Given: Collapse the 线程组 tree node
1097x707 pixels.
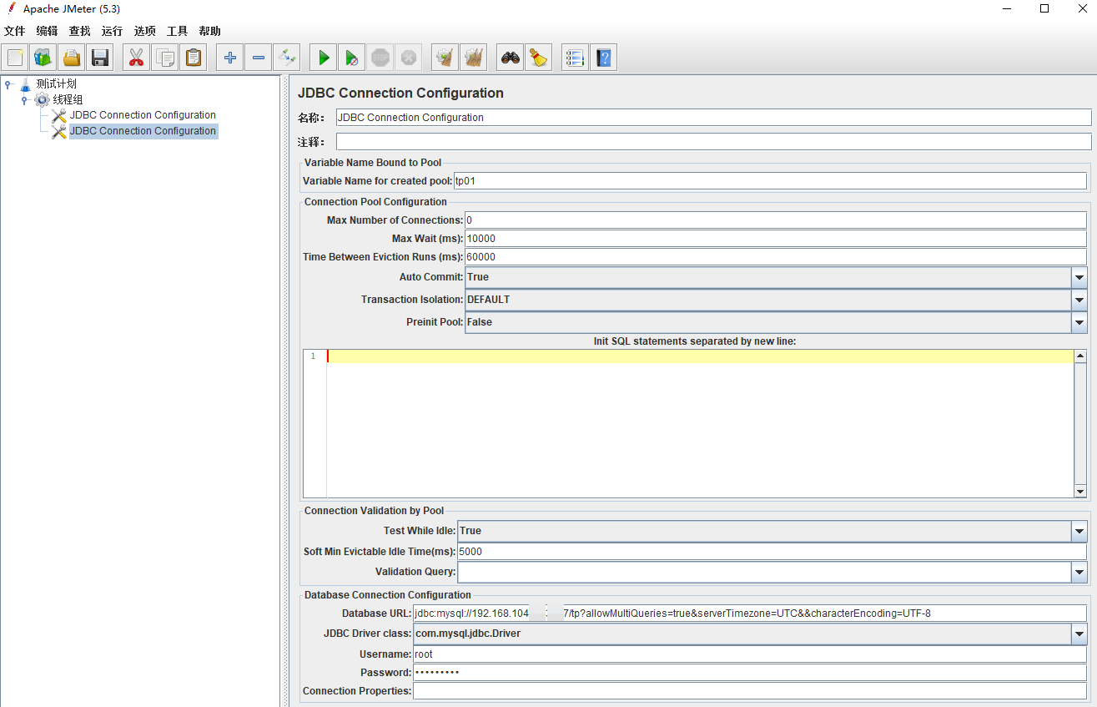Looking at the screenshot, I should pos(25,100).
